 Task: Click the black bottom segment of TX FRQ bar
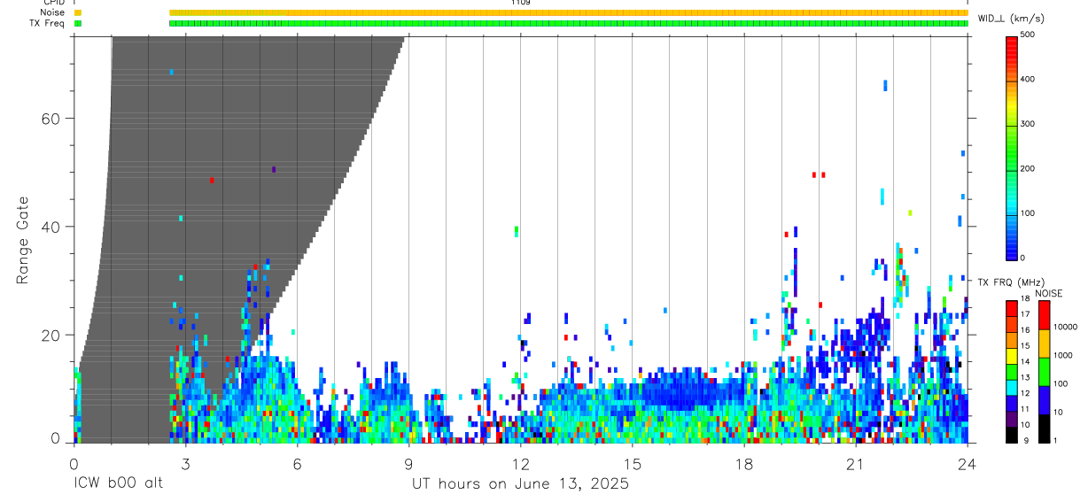coord(1011,434)
